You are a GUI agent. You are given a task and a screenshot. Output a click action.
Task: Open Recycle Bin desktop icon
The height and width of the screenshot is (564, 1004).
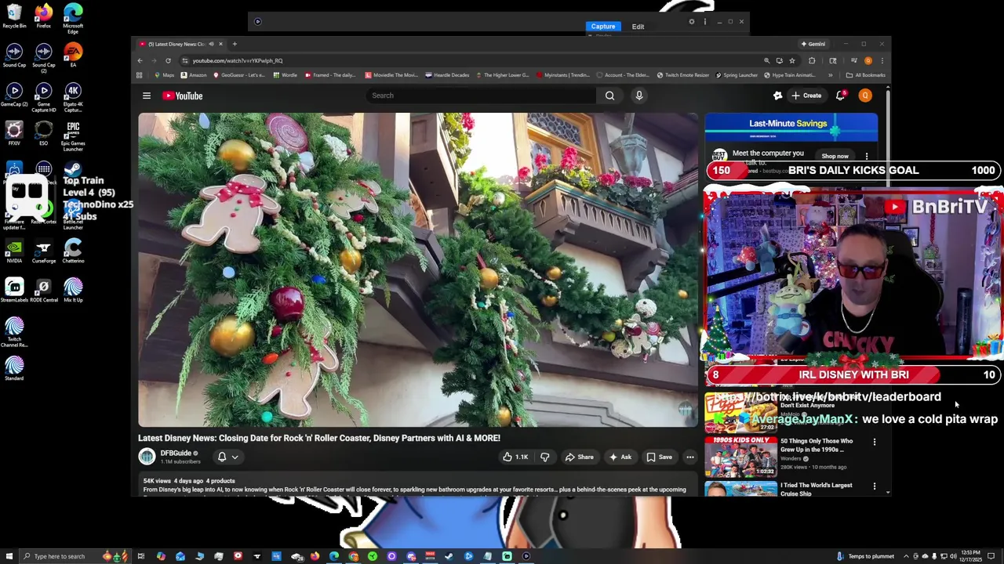click(x=14, y=16)
